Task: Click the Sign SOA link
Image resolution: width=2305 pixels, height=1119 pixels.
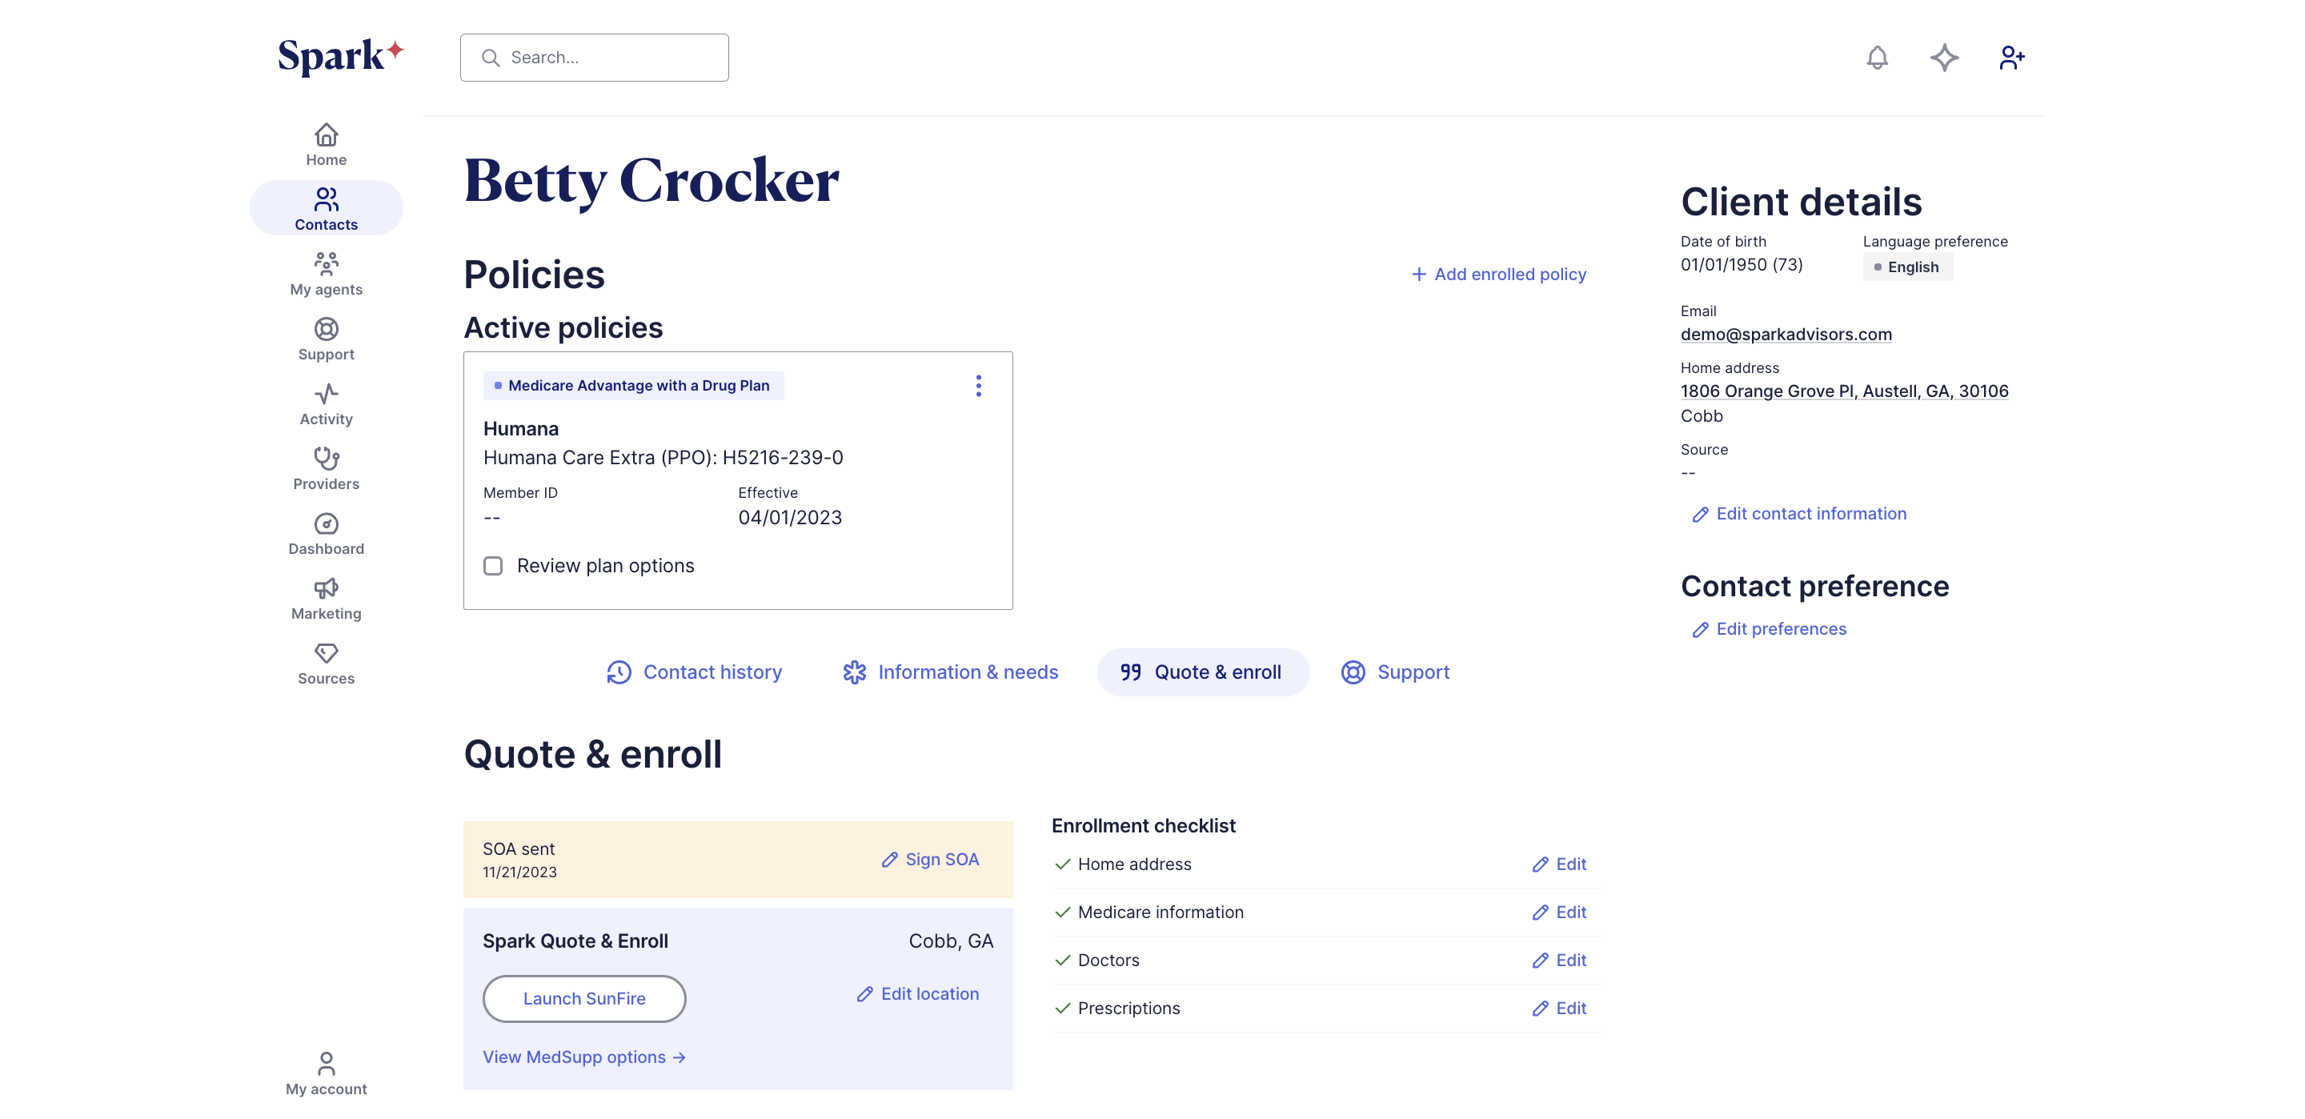Action: pyautogui.click(x=931, y=860)
